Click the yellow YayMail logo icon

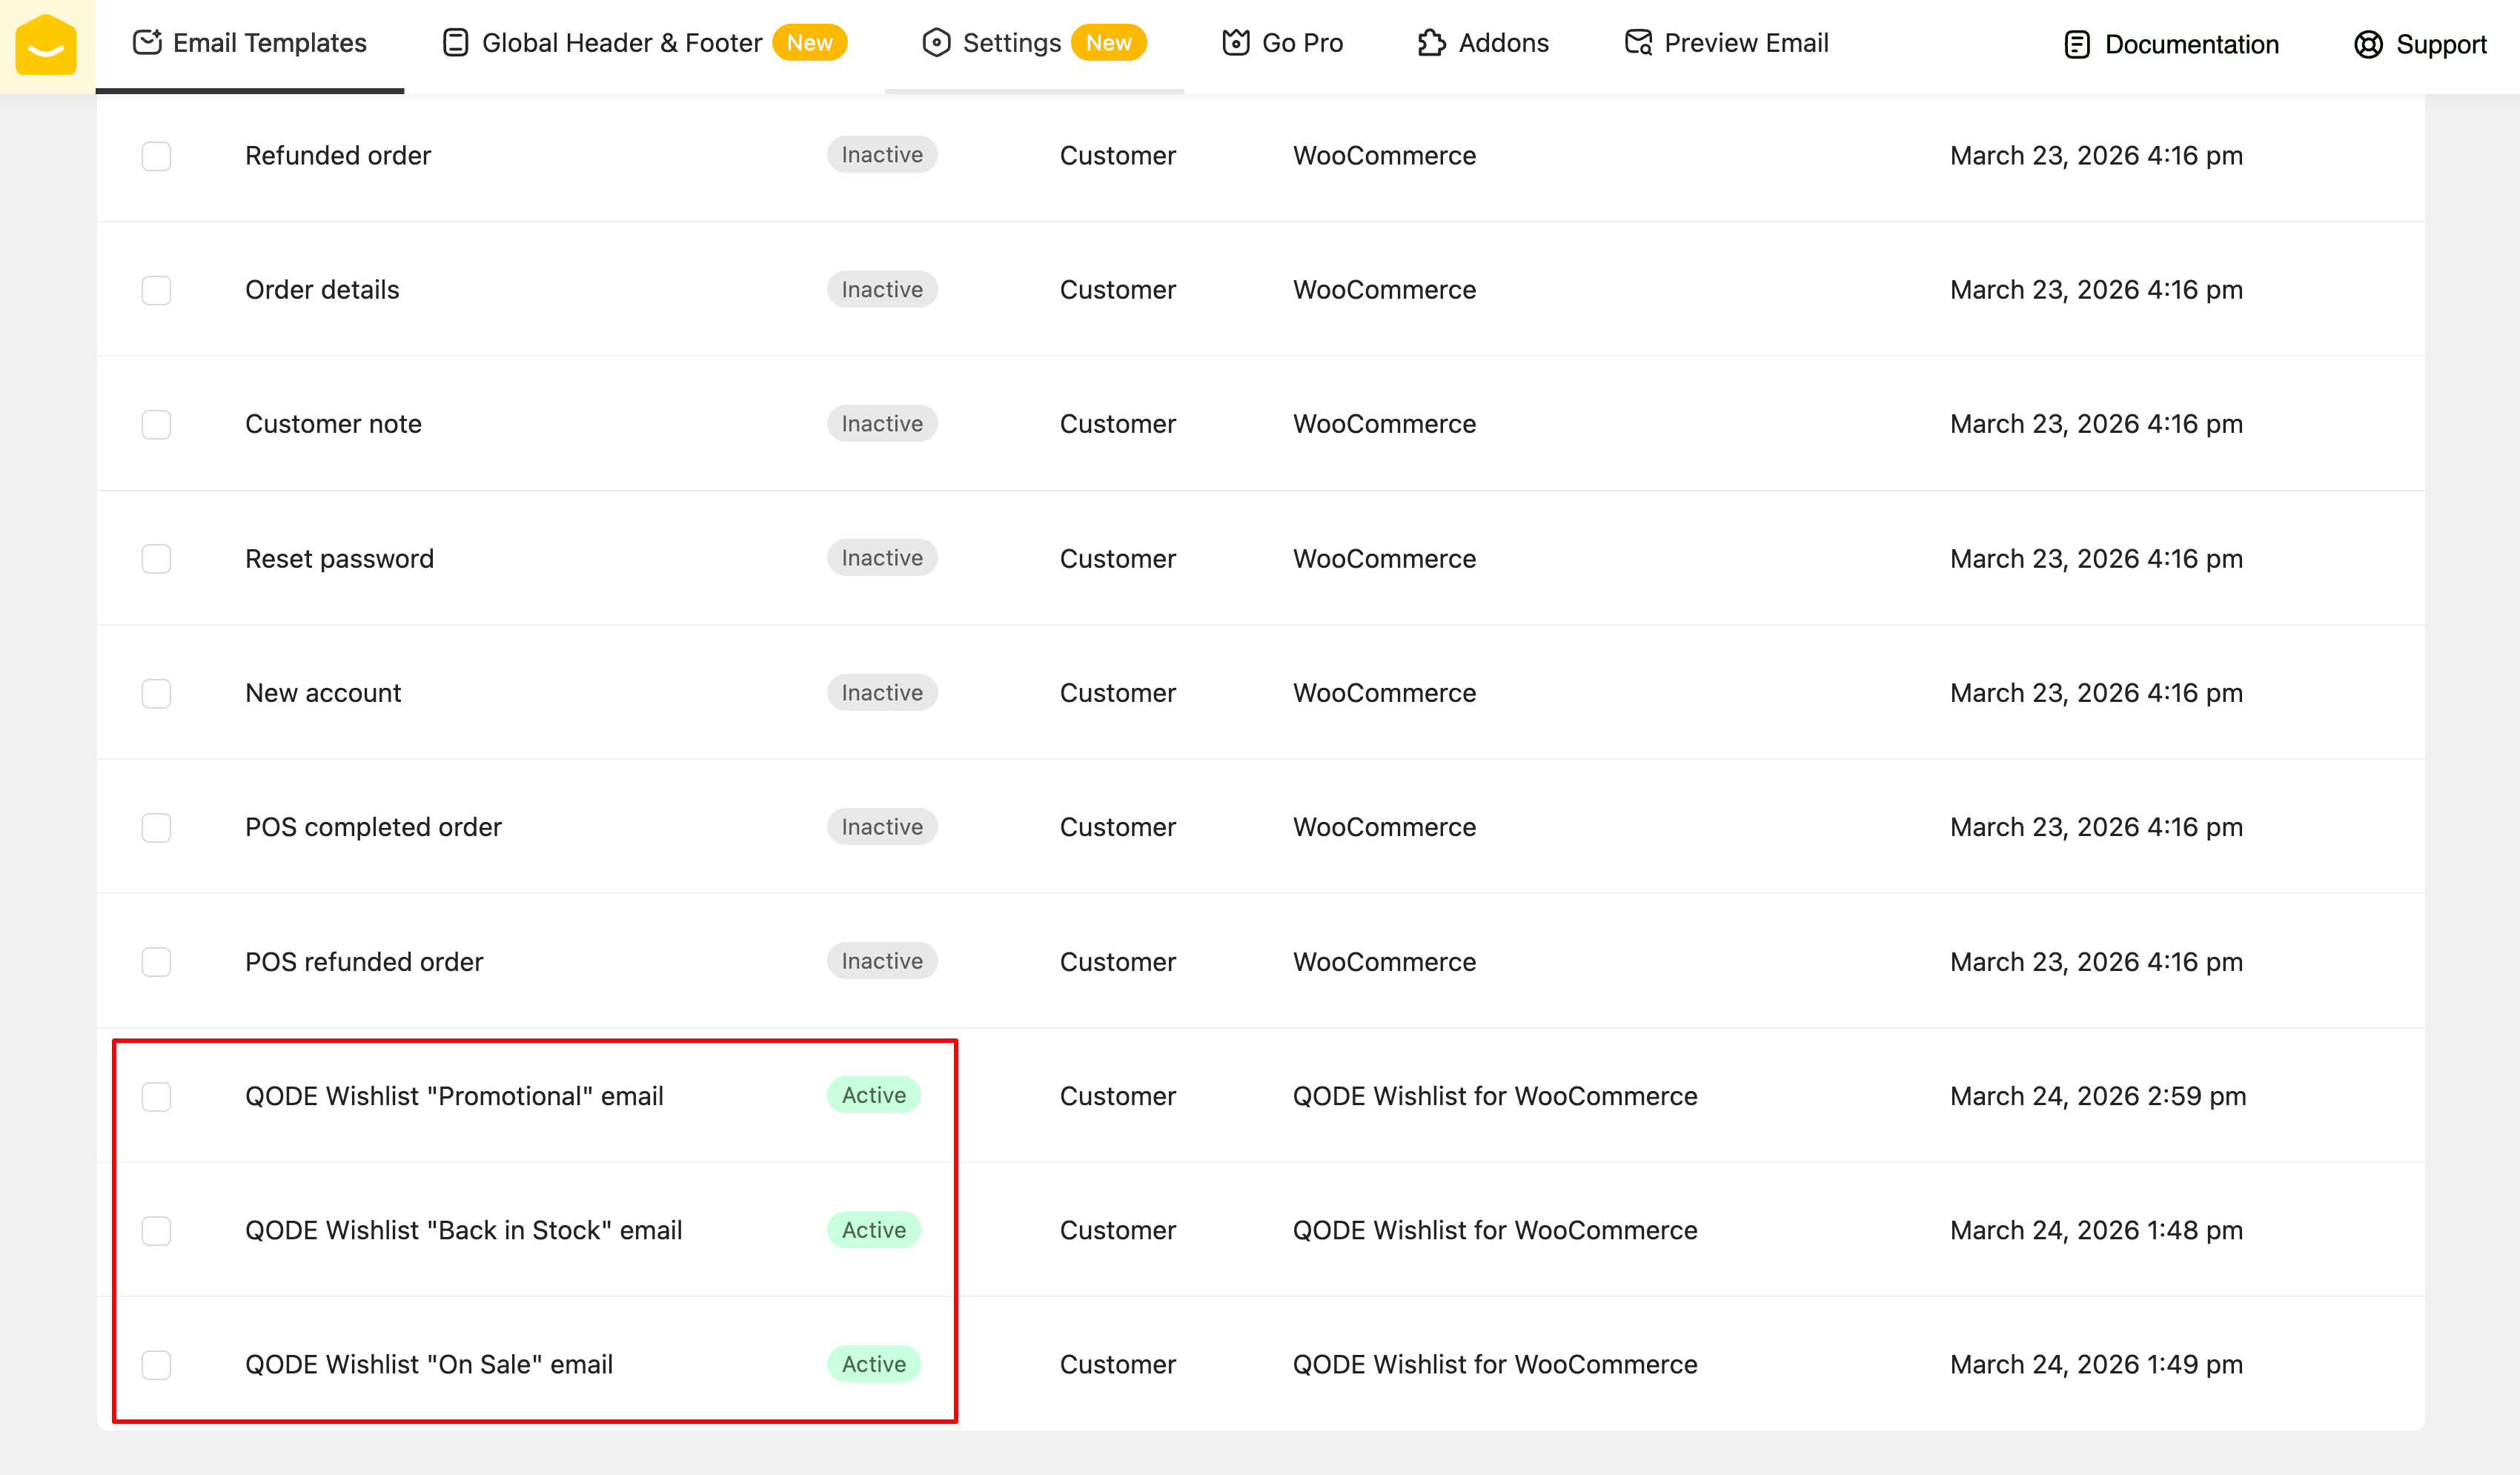pyautogui.click(x=46, y=45)
